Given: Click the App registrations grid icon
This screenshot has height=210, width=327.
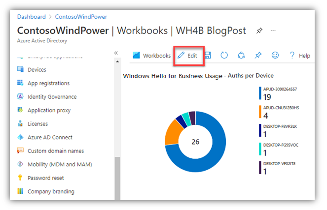Looking at the screenshot, I should pyautogui.click(x=20, y=83).
